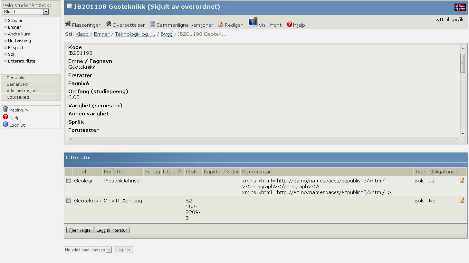Tick the checkbox for Geoteknikk literature
The image size is (469, 263).
pyautogui.click(x=68, y=201)
